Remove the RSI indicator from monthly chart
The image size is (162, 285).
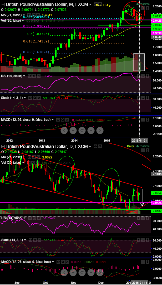pyautogui.click(x=39, y=76)
